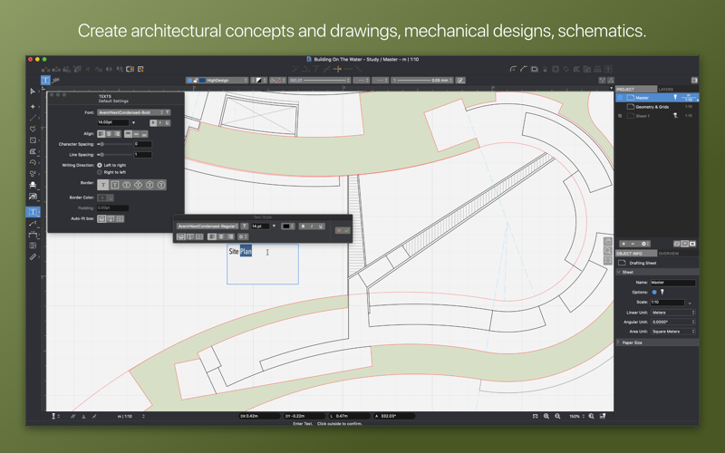The height and width of the screenshot is (453, 725).
Task: Add a new sheet with plus button
Action: tap(623, 244)
